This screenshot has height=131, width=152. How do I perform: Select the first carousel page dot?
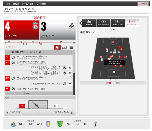111,29
